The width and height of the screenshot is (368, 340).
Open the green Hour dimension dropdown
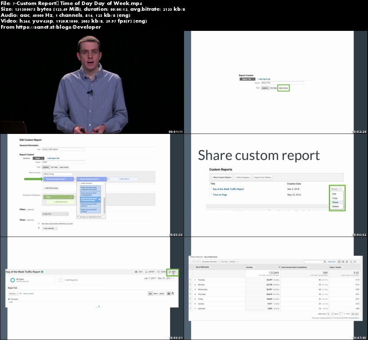pyautogui.click(x=59, y=197)
